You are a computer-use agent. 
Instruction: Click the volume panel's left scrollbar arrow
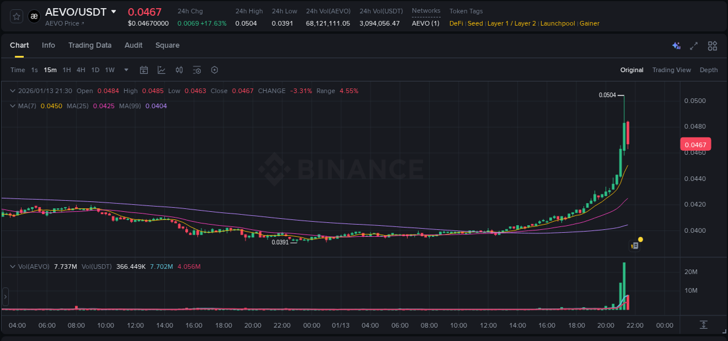(5, 297)
